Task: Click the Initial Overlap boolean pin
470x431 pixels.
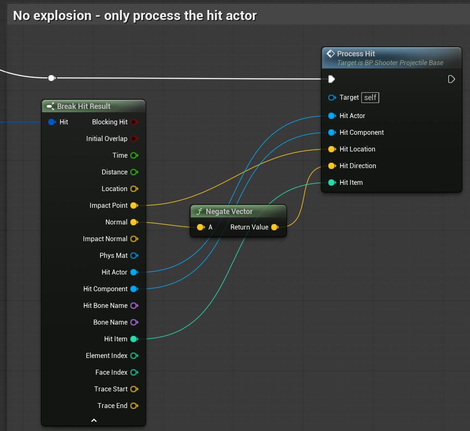Action: (x=134, y=139)
